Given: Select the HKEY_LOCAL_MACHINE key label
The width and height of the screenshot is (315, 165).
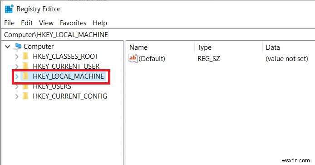Looking at the screenshot, I should tap(68, 76).
